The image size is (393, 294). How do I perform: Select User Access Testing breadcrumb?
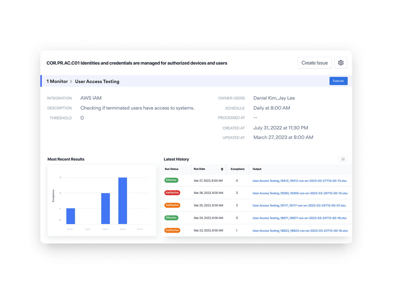click(97, 81)
